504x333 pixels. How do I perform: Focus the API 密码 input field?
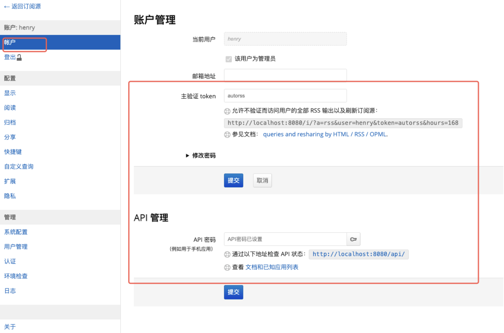click(x=285, y=239)
